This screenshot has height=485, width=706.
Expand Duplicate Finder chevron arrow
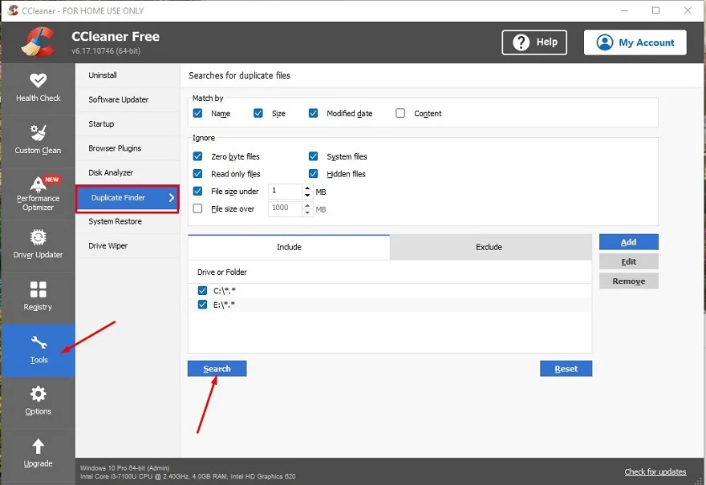pyautogui.click(x=171, y=197)
